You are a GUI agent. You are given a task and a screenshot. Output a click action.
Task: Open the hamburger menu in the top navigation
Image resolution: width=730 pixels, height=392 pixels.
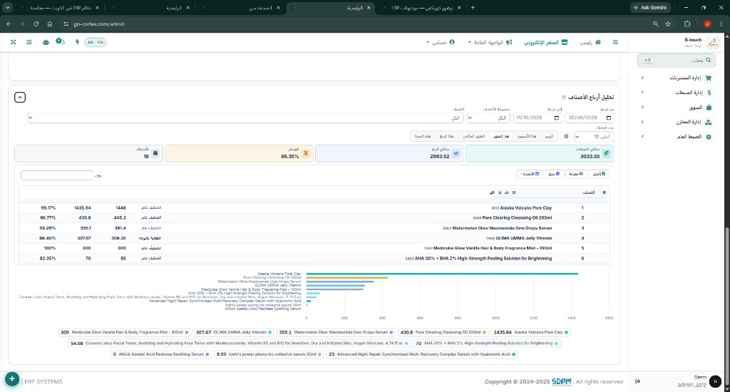pyautogui.click(x=615, y=42)
